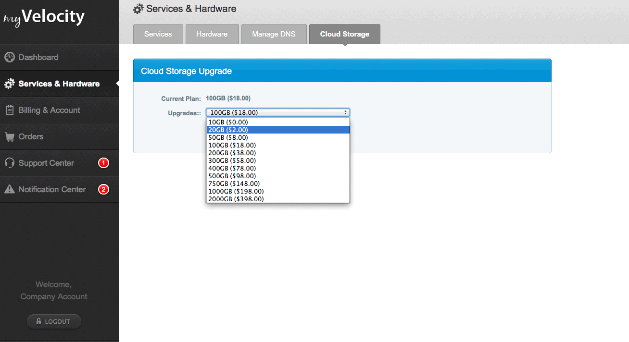Click the Dashboard gauge icon
The image size is (629, 342).
(x=10, y=57)
